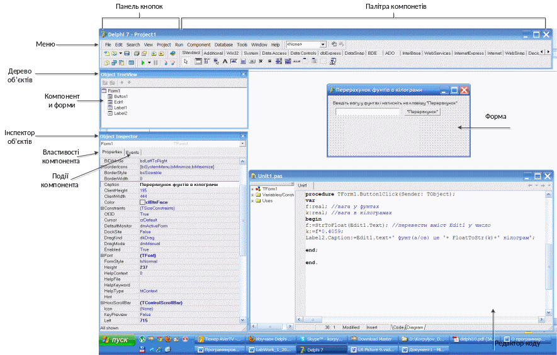Select the Win32 component palette tab
This screenshot has height=355, width=557.
233,53
